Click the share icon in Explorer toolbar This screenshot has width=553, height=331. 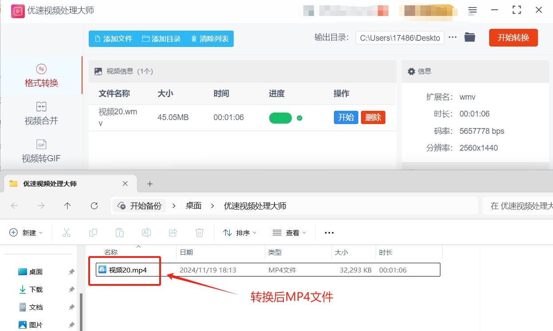pyautogui.click(x=173, y=233)
